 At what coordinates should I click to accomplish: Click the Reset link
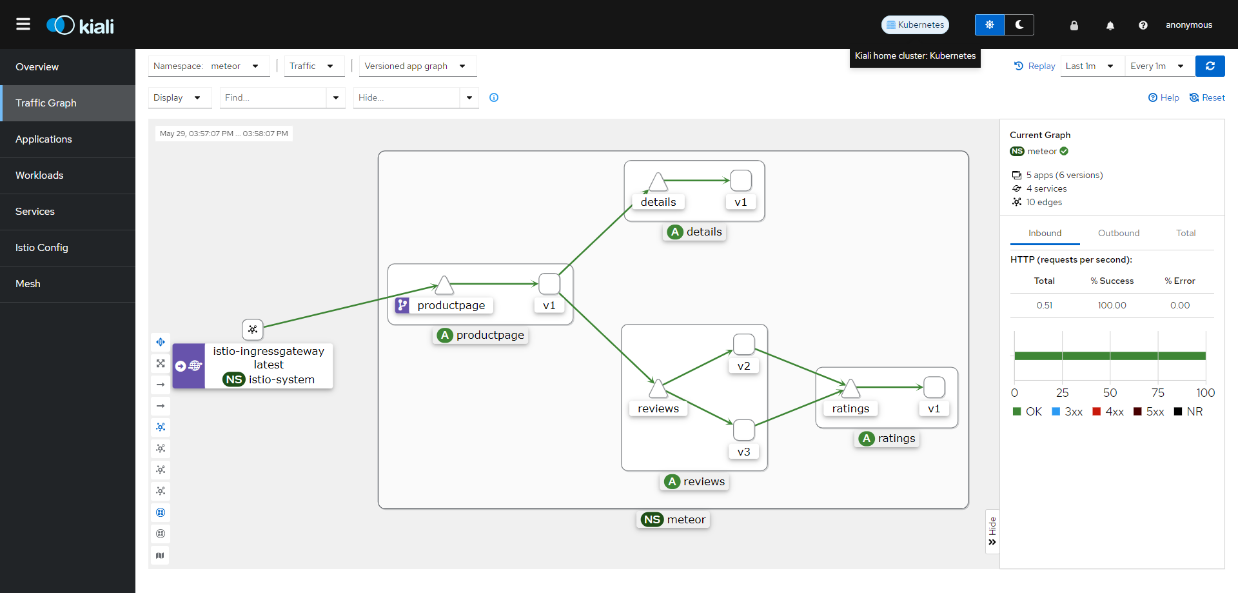(1207, 97)
